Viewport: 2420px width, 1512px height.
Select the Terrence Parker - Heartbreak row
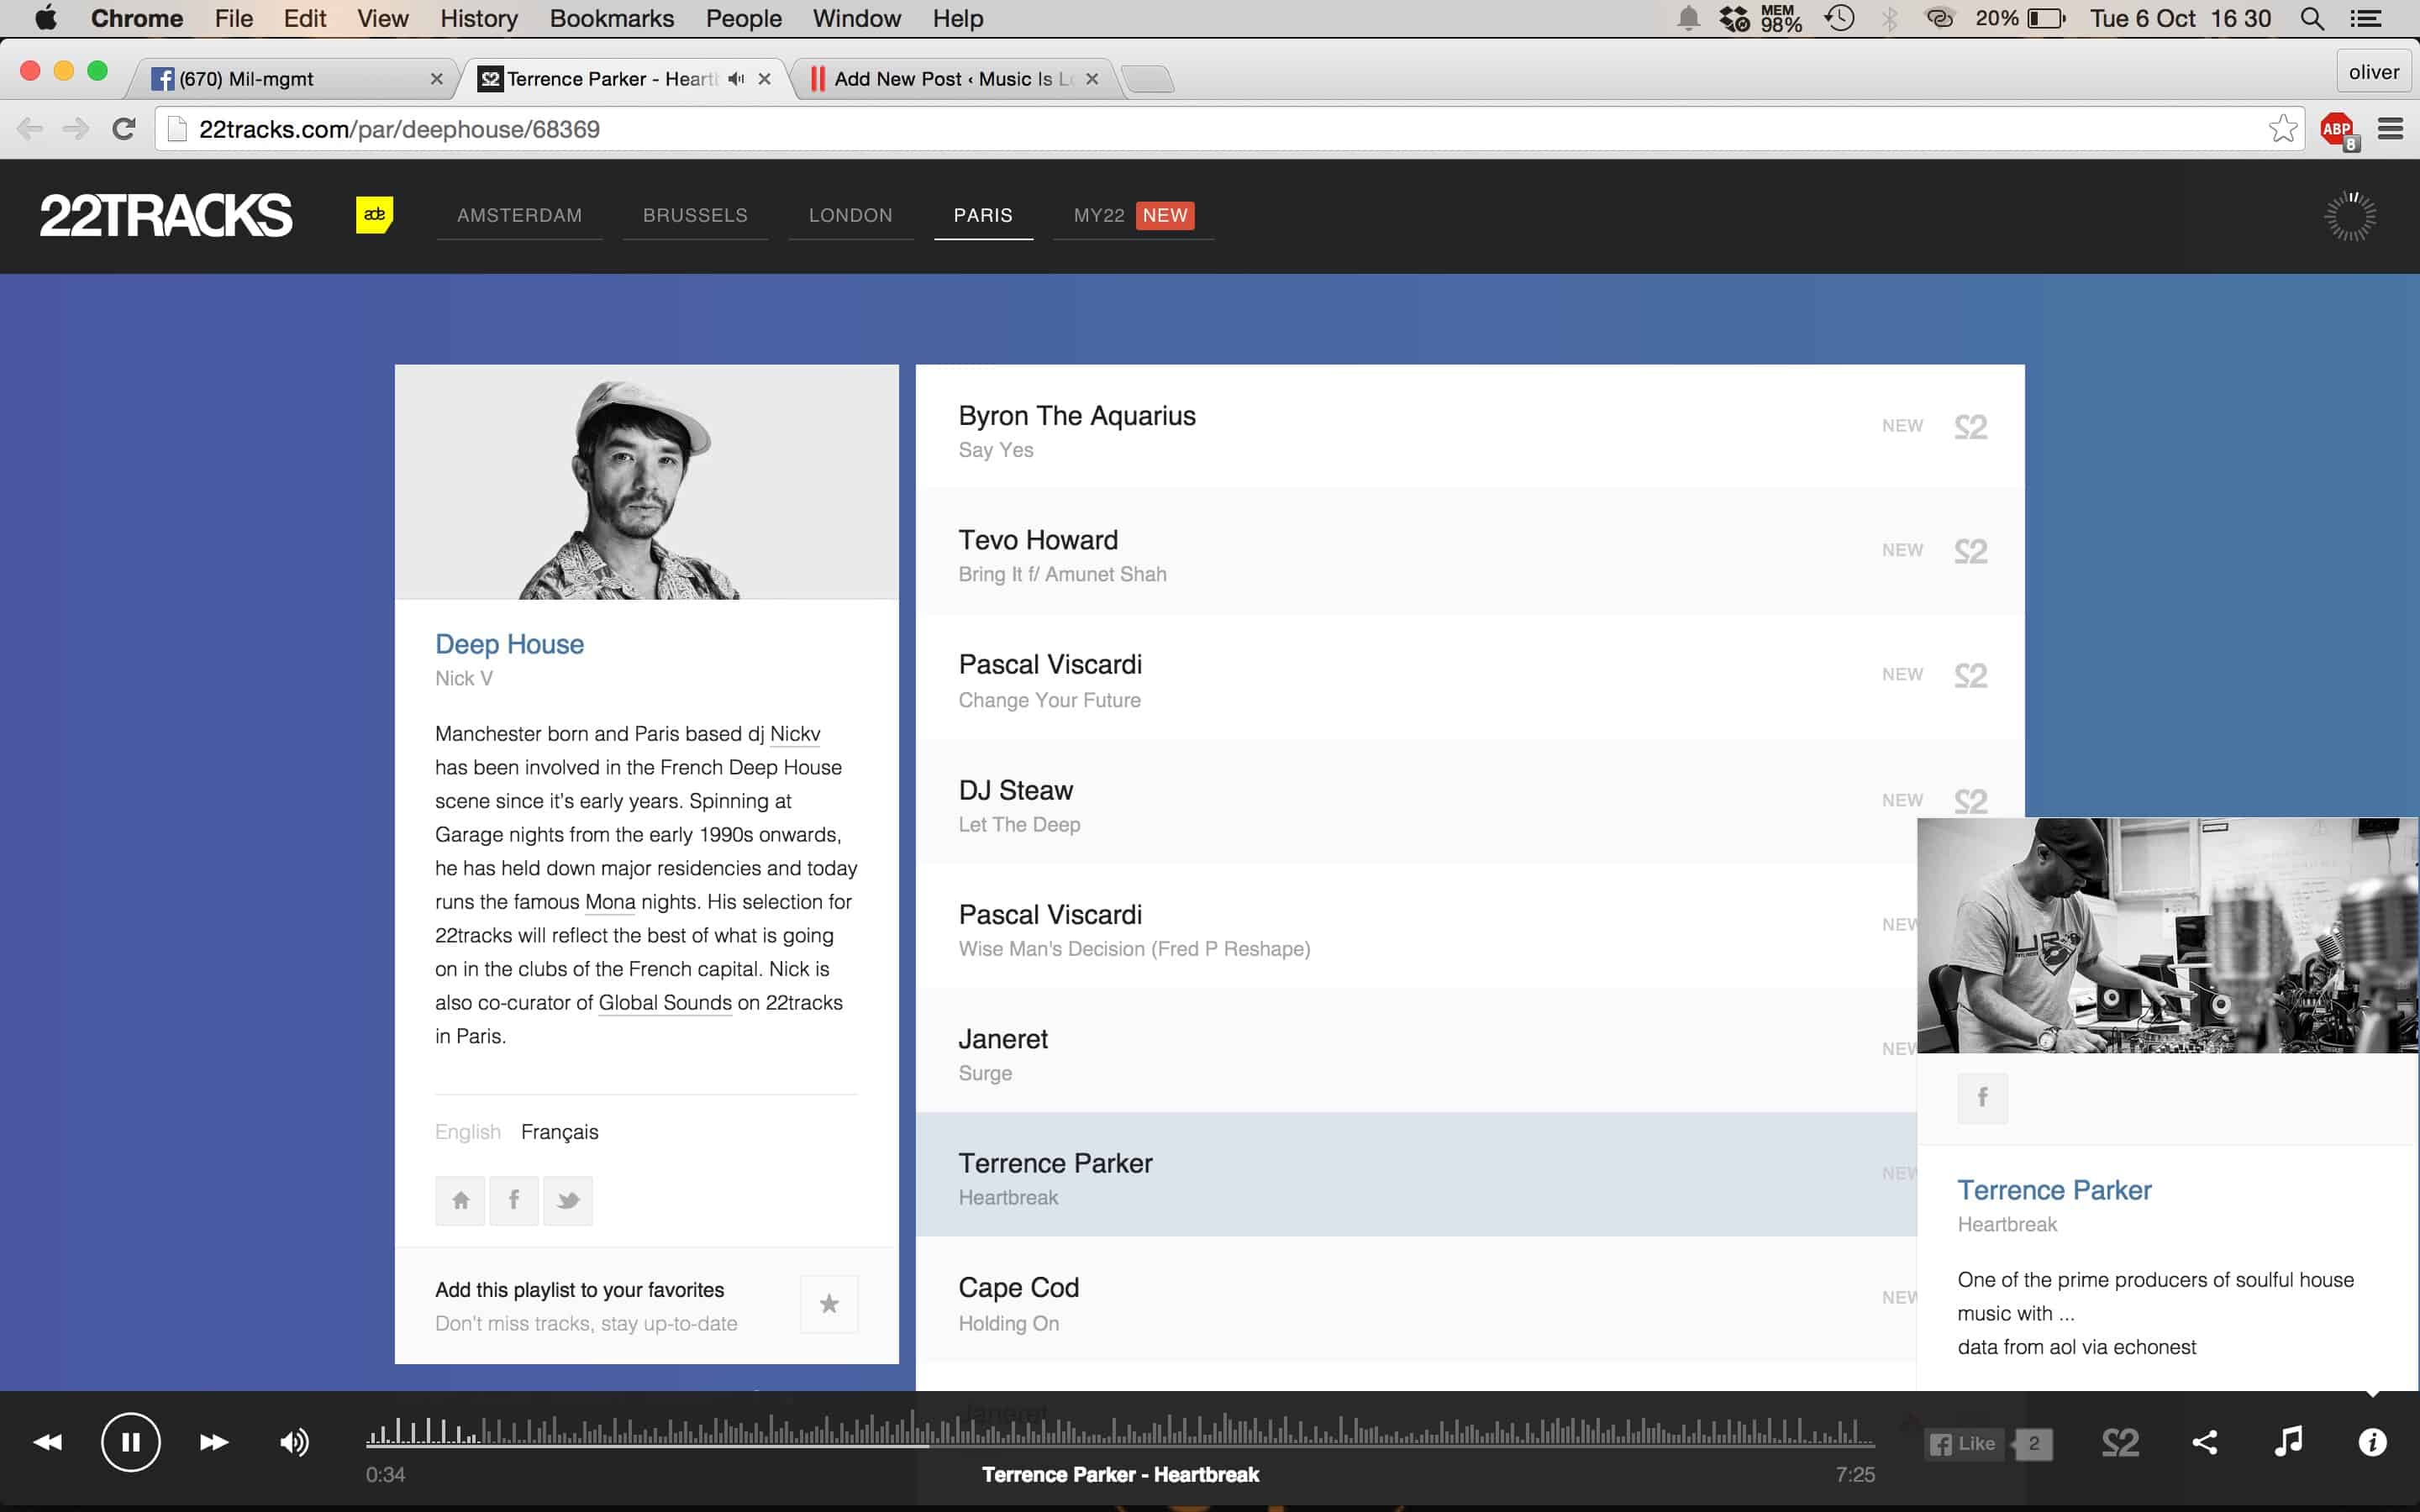pyautogui.click(x=1416, y=1175)
